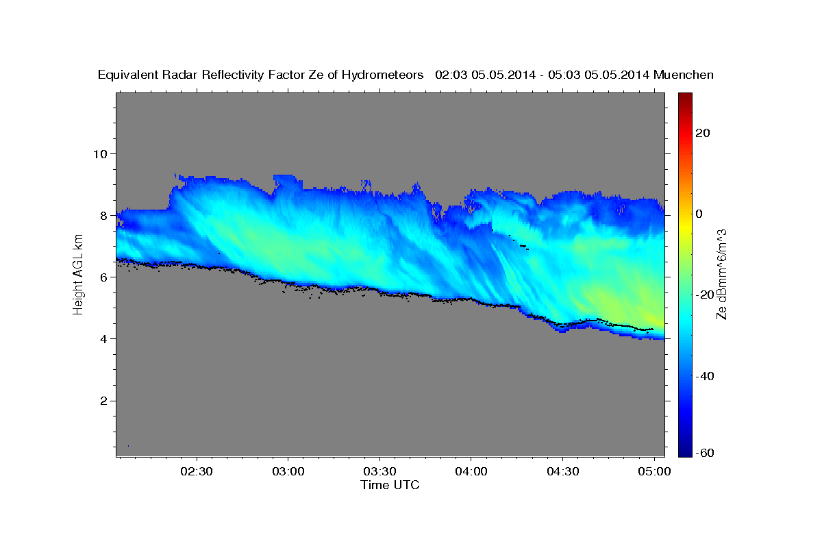The image size is (822, 548).
Task: Click the 03:30 time tick label
Action: 379,472
